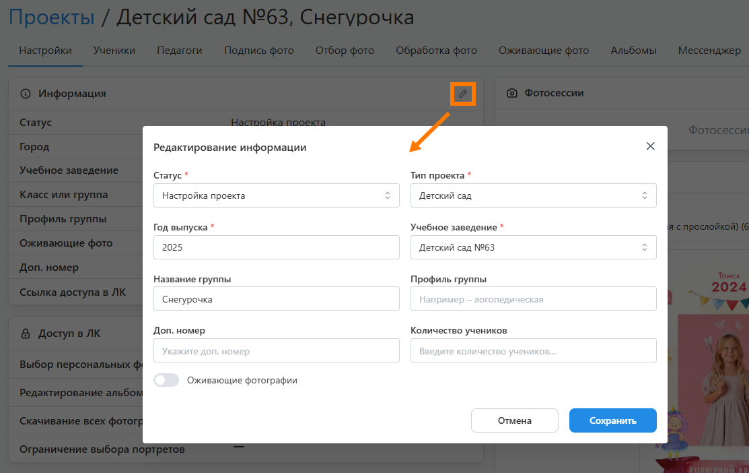Screen dimensions: 749x473
Task: Toggle the Оживающие фотографии switch
Action: 166,380
